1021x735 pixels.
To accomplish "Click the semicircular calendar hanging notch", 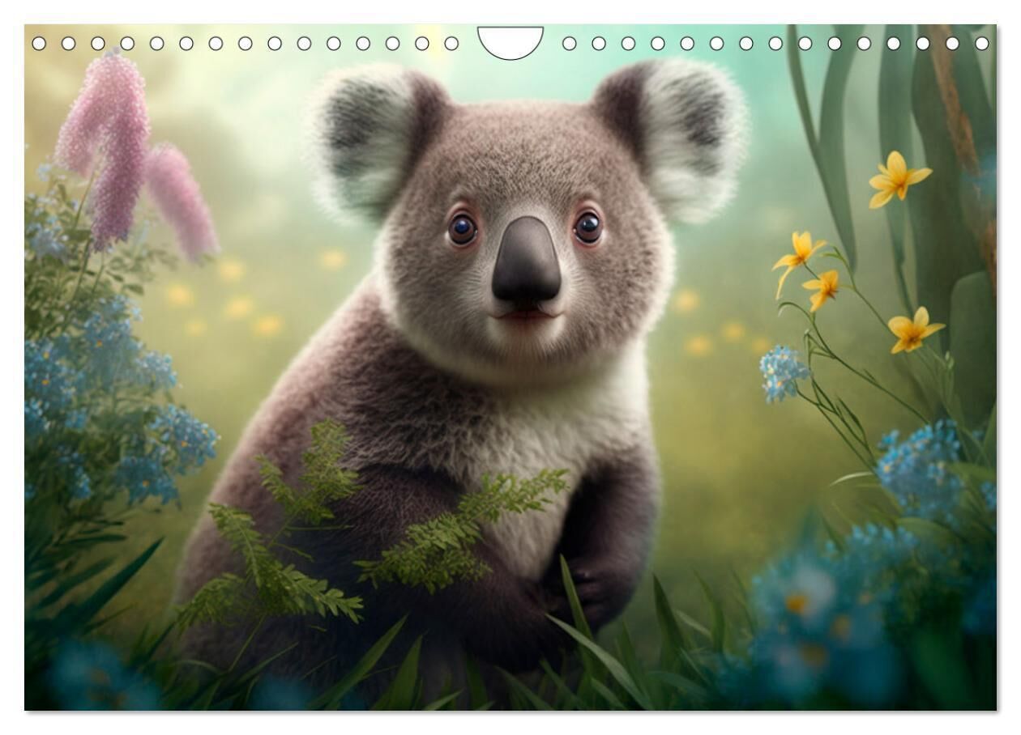I will 510,40.
